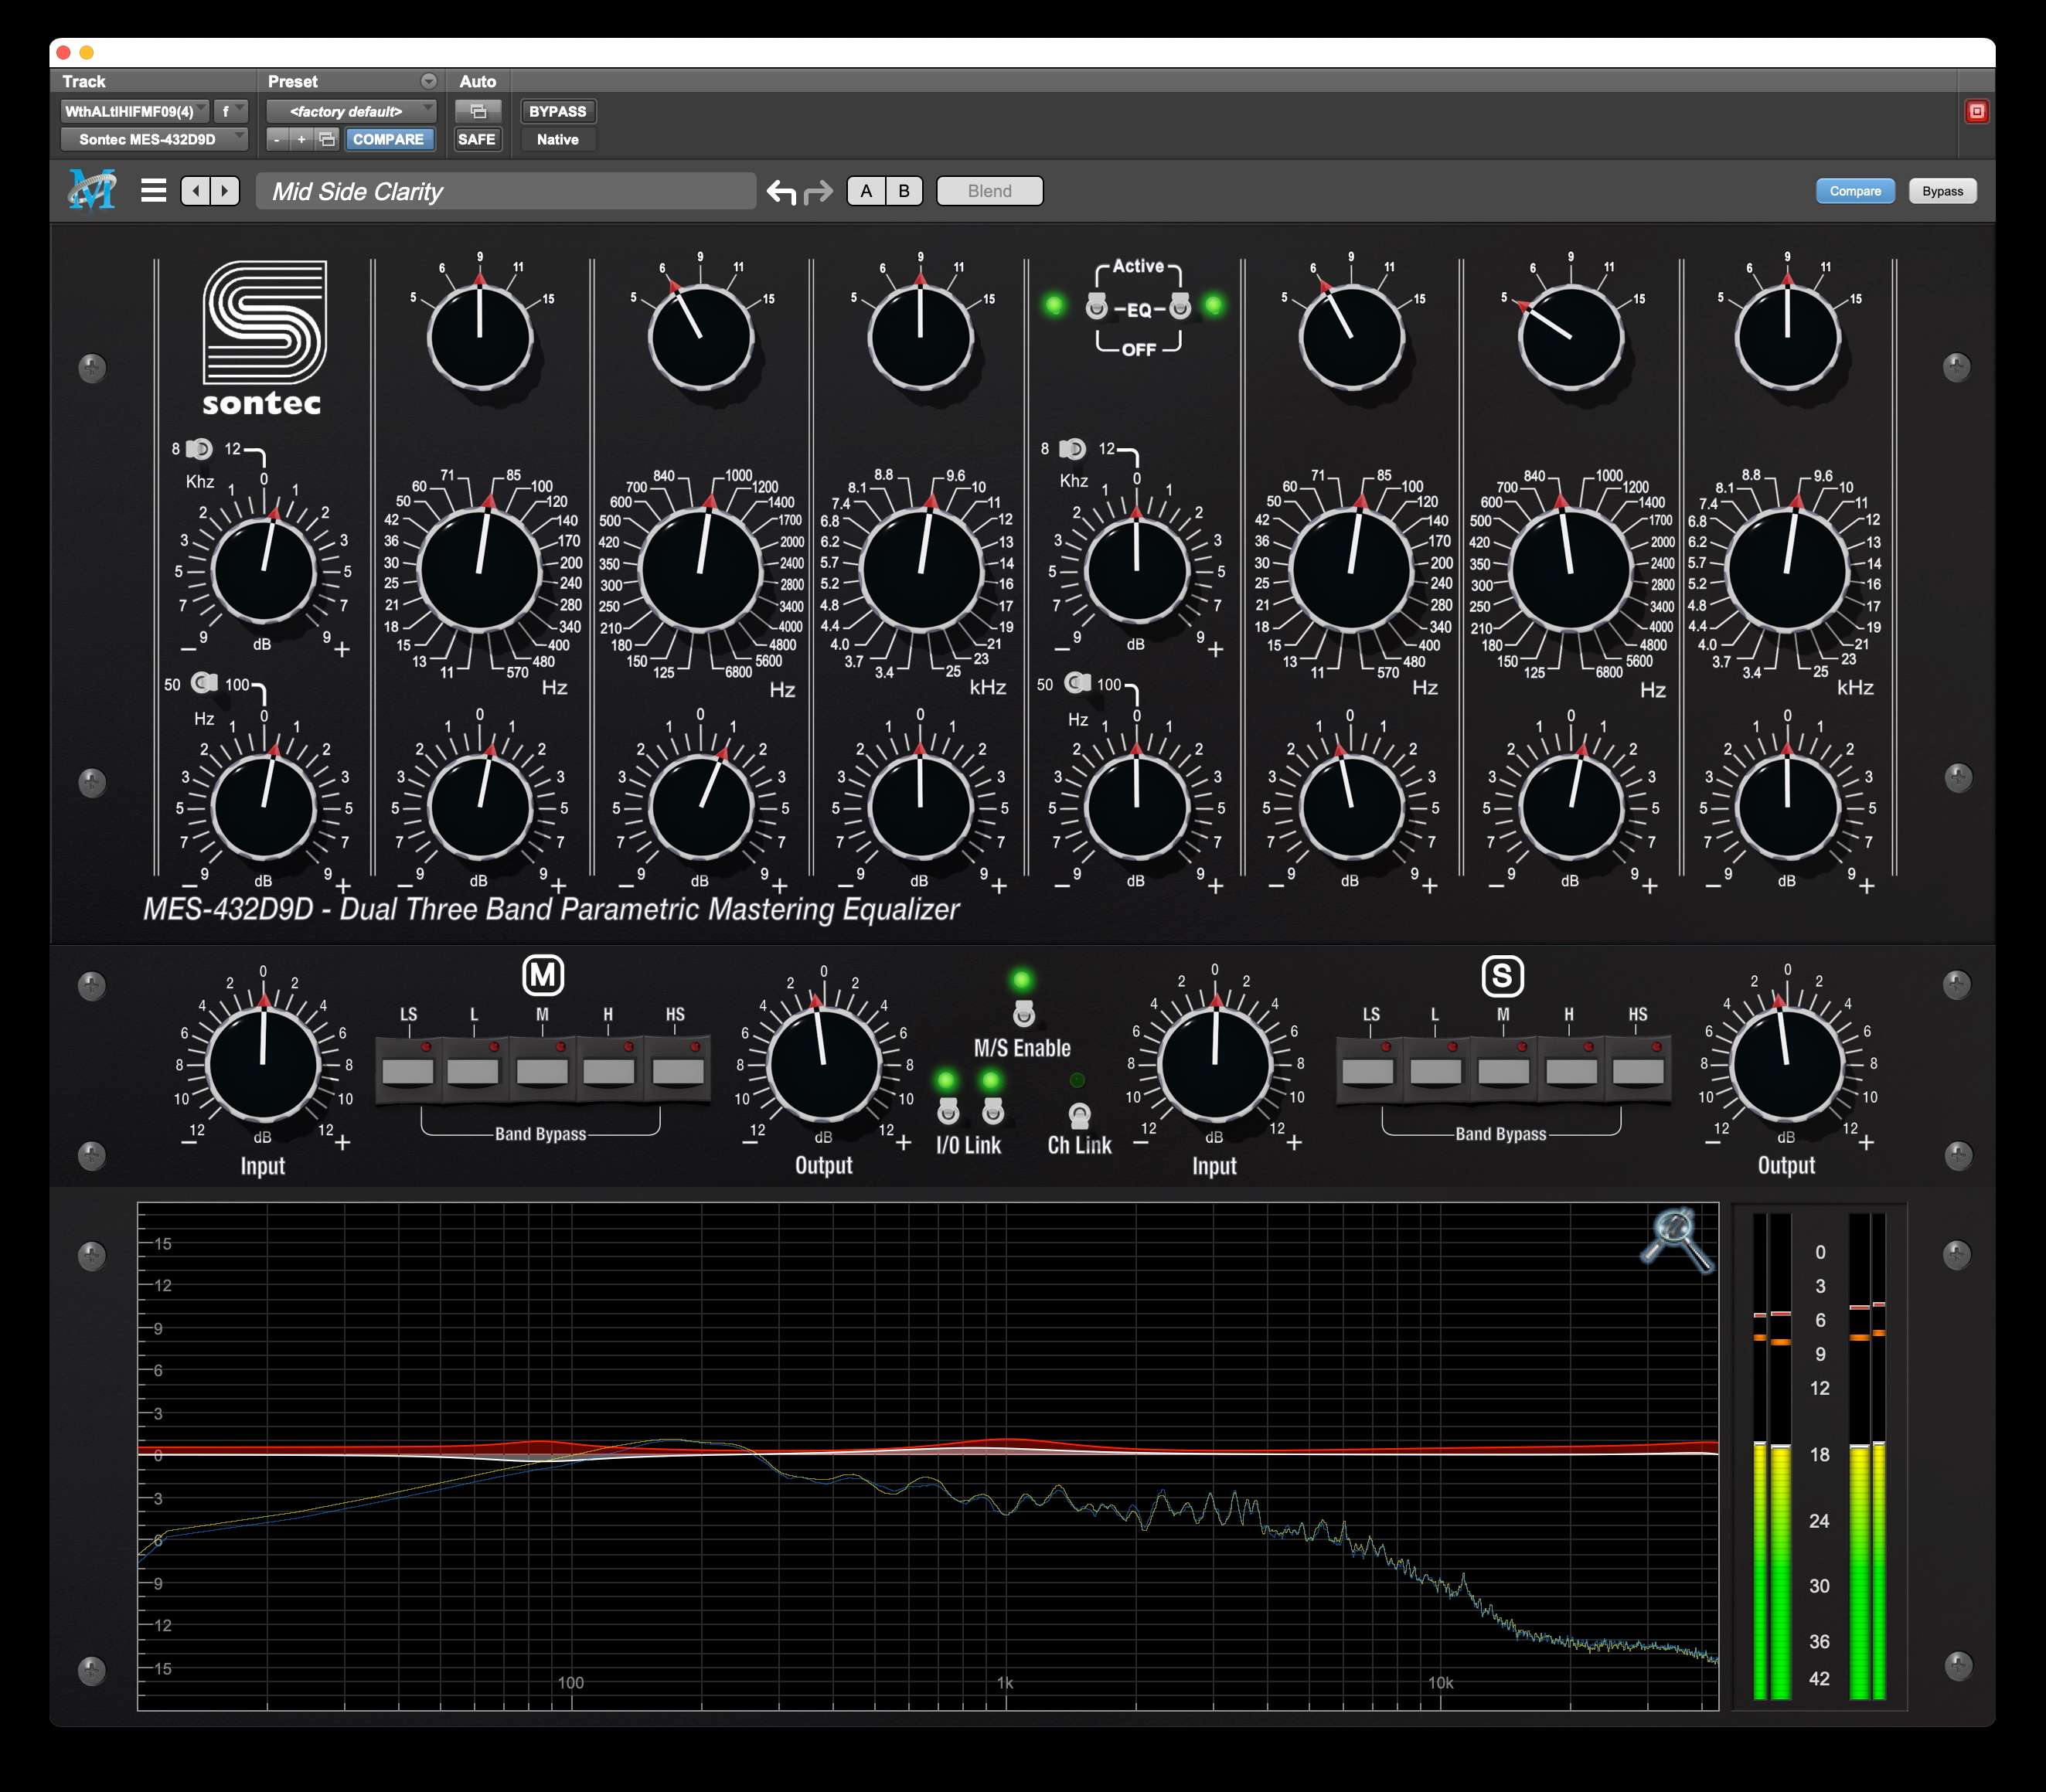Click the Mid Side Clarity preset name field

pyautogui.click(x=505, y=191)
